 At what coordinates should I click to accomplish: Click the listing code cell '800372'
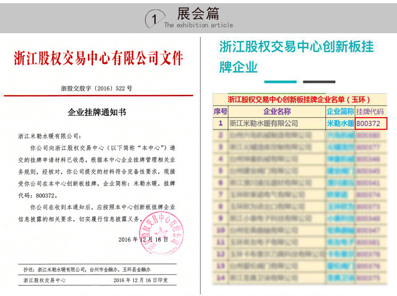[x=371, y=123]
